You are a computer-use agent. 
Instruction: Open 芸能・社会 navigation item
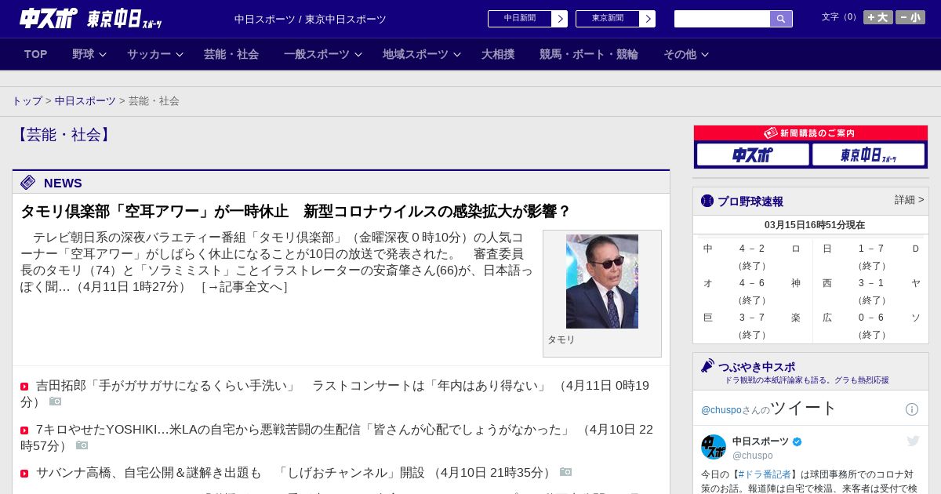coord(231,54)
